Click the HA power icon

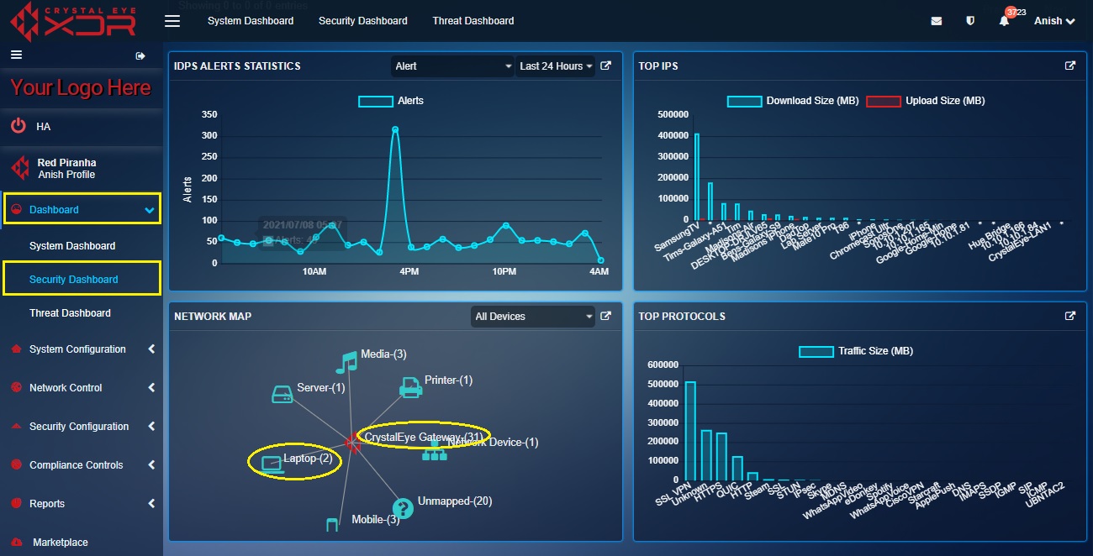pyautogui.click(x=18, y=126)
